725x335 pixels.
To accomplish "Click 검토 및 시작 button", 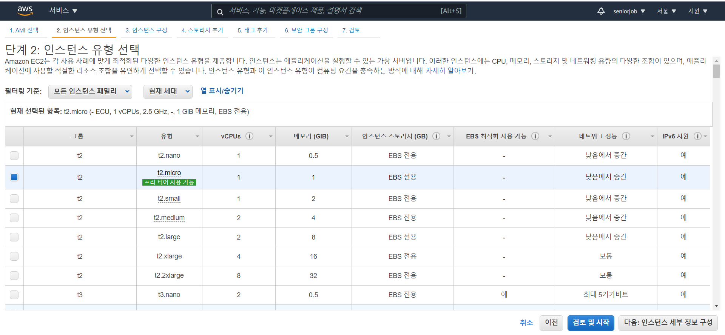I will [x=591, y=323].
